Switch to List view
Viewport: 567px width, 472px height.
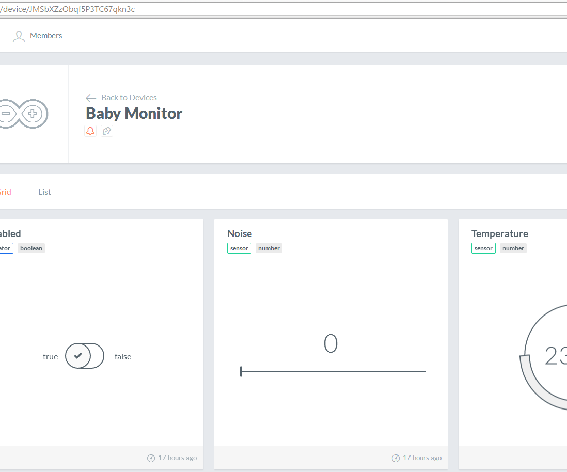(43, 192)
